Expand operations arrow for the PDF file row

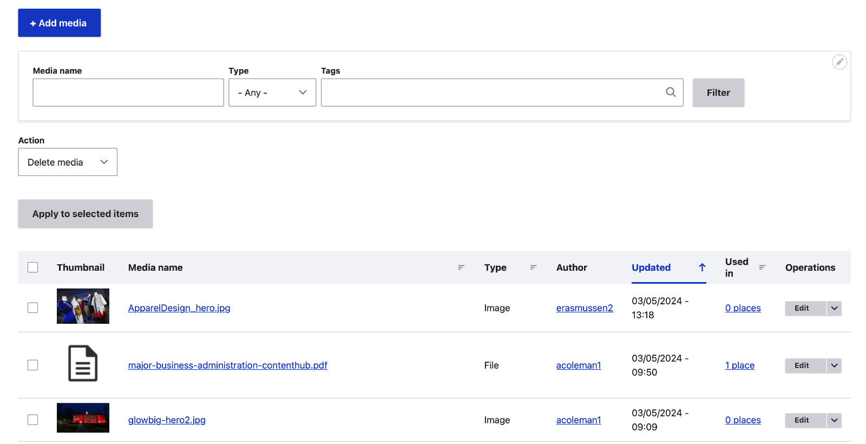pyautogui.click(x=834, y=365)
